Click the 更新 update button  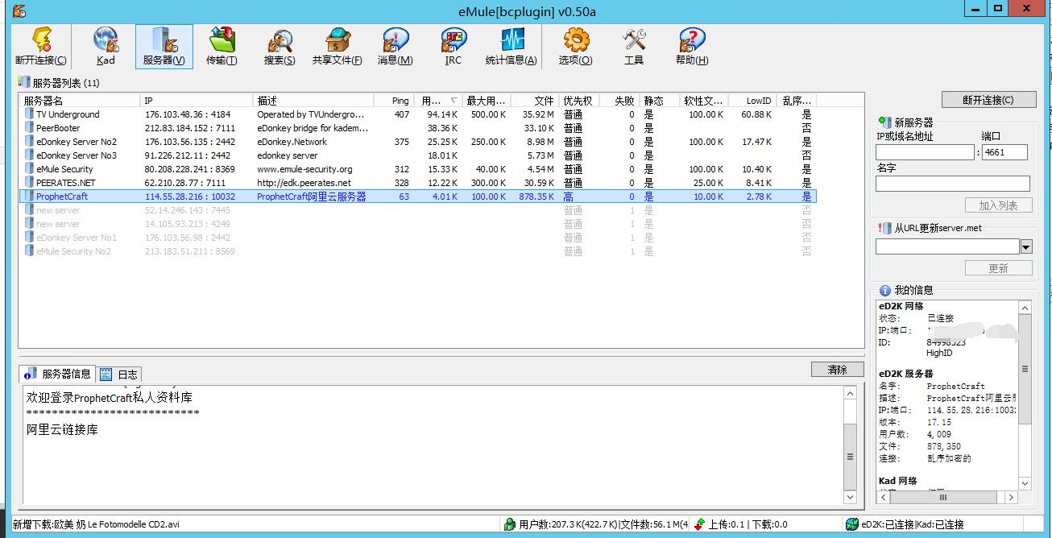tap(998, 268)
